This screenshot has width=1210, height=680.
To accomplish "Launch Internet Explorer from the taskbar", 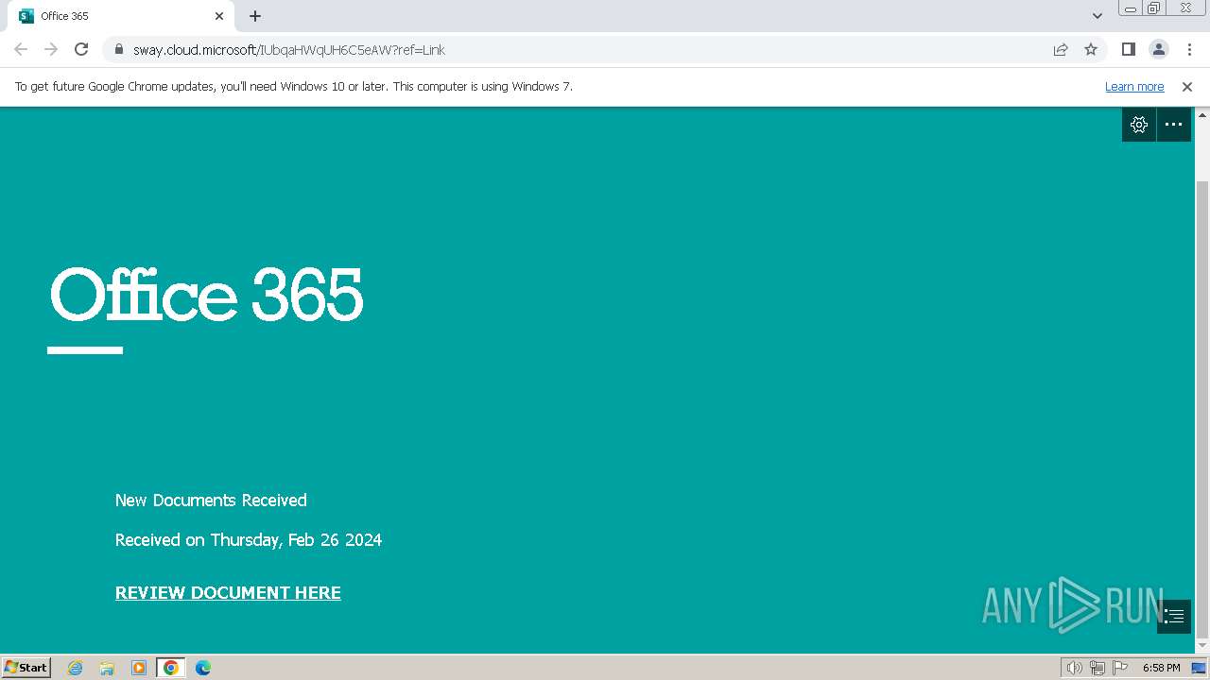I will (x=76, y=668).
